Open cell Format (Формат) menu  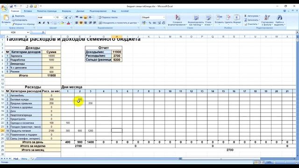click(237, 20)
